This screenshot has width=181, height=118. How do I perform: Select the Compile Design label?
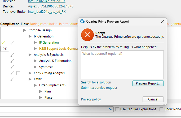coord(40,30)
